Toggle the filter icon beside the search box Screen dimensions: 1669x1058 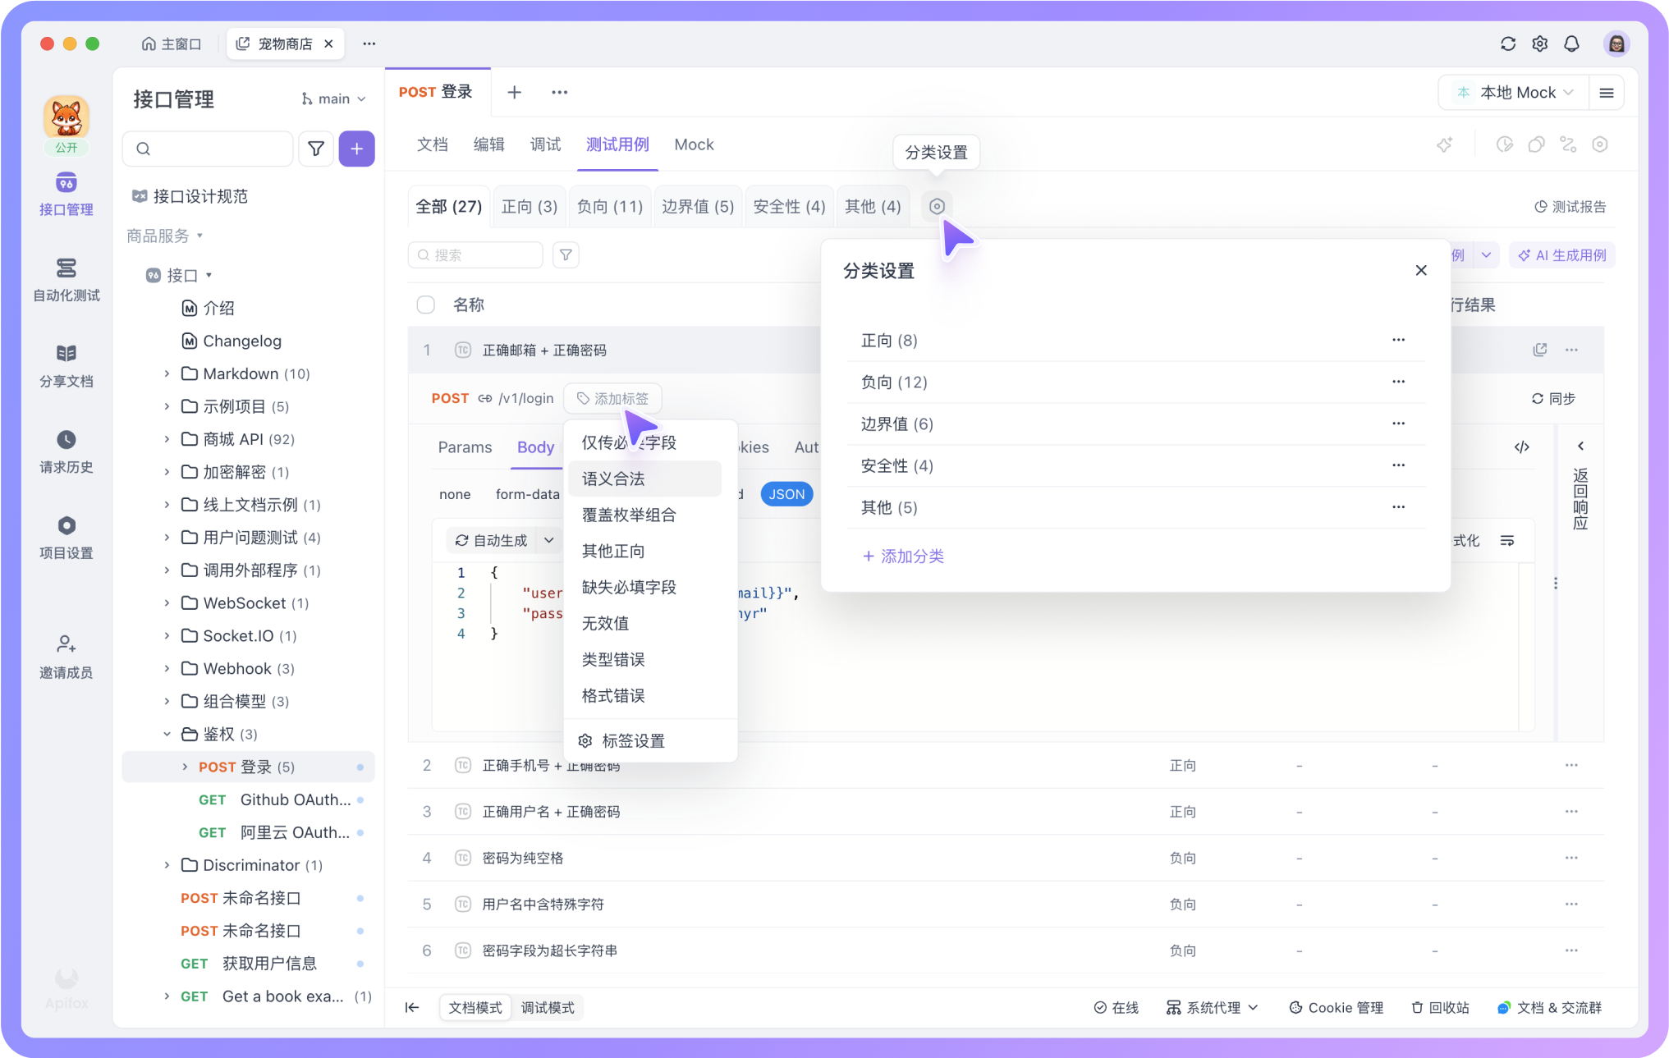pos(565,254)
